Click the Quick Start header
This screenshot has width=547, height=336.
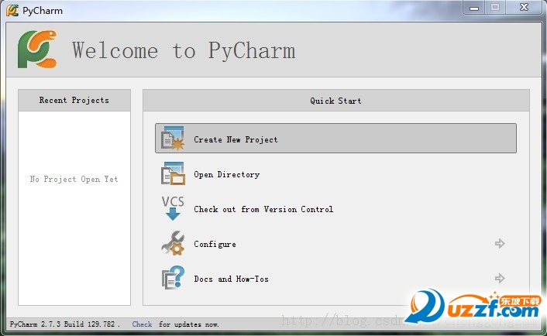[x=336, y=101]
